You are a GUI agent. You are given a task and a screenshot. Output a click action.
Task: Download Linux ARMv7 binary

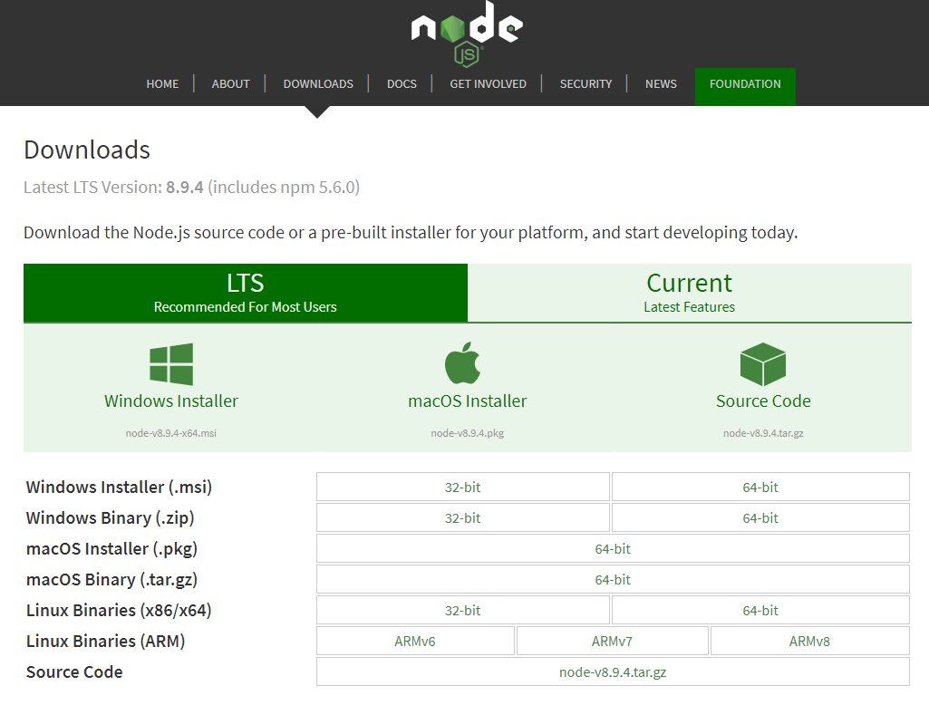click(612, 641)
